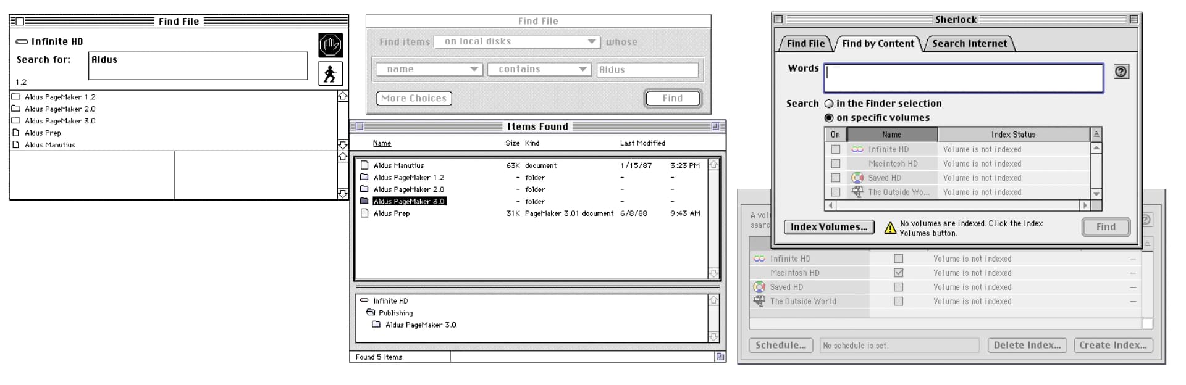The height and width of the screenshot is (385, 1186).
Task: Click Aldus PageMaker 2.0 folder icon in Items Found
Action: click(364, 189)
